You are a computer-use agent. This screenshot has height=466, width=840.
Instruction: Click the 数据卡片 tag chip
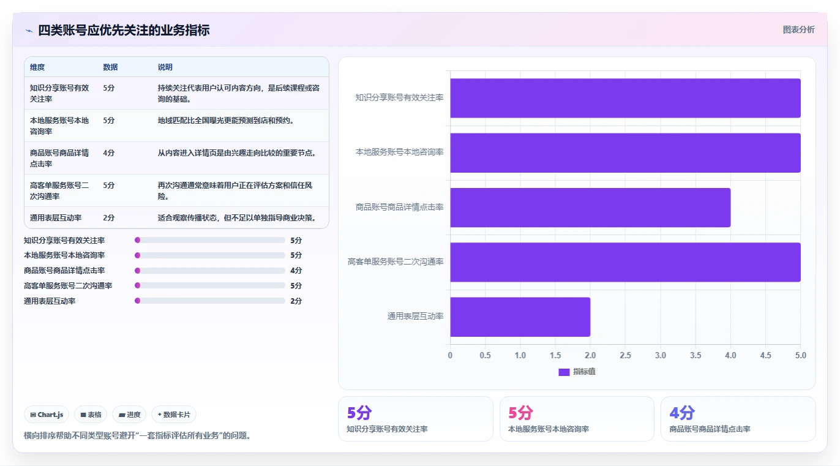174,415
